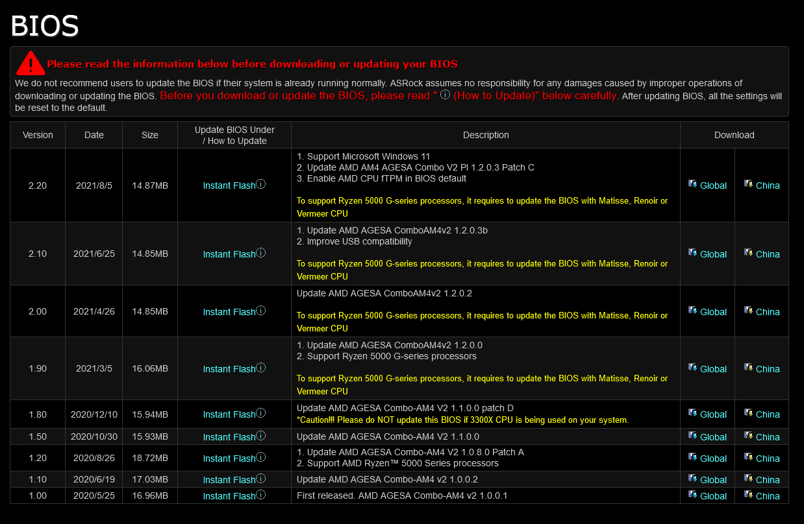Click the China download icon for version 2.10
Screen dimensions: 804x524
749,253
